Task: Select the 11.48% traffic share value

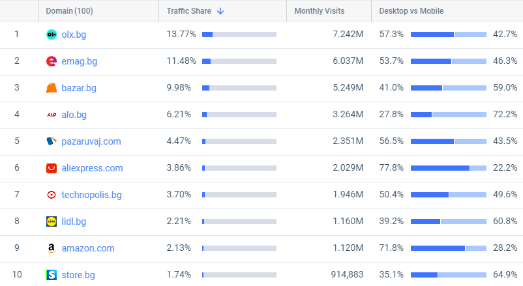Action: [x=181, y=61]
